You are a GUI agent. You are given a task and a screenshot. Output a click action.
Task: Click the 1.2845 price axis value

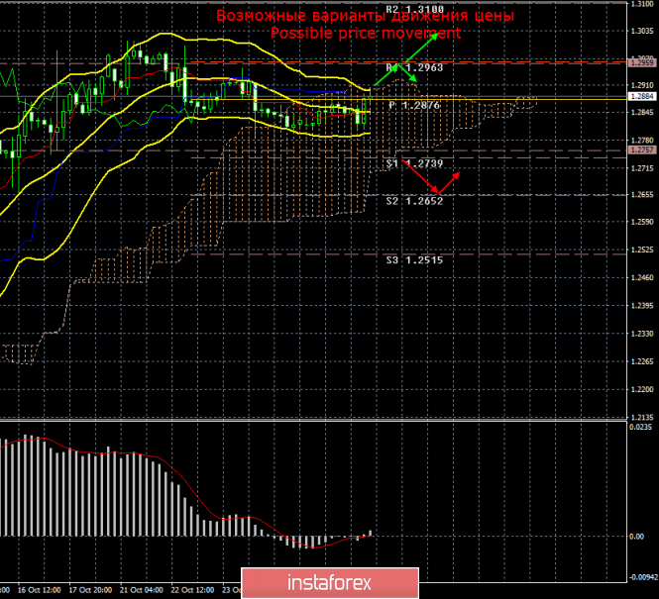click(642, 113)
